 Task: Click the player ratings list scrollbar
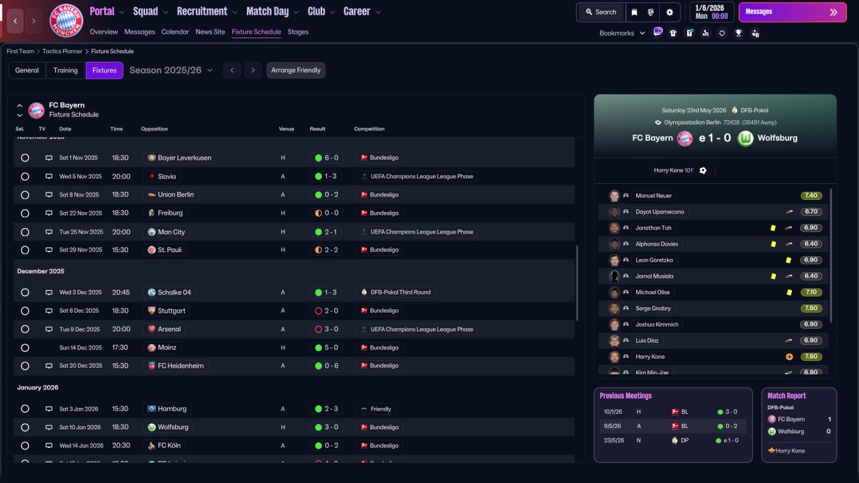pyautogui.click(x=831, y=255)
